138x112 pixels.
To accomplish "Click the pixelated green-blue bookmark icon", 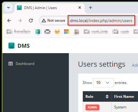I will [38, 32].
